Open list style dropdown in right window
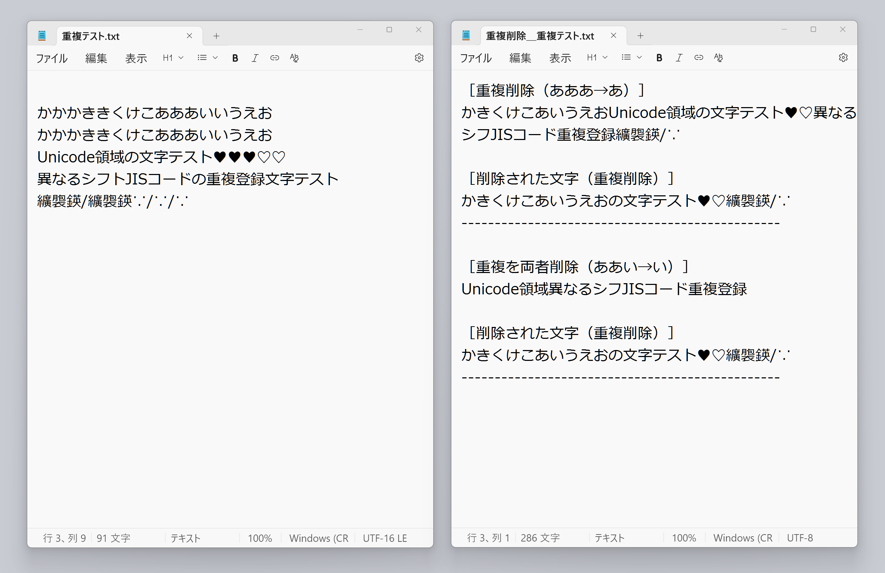The image size is (885, 573). click(x=631, y=58)
